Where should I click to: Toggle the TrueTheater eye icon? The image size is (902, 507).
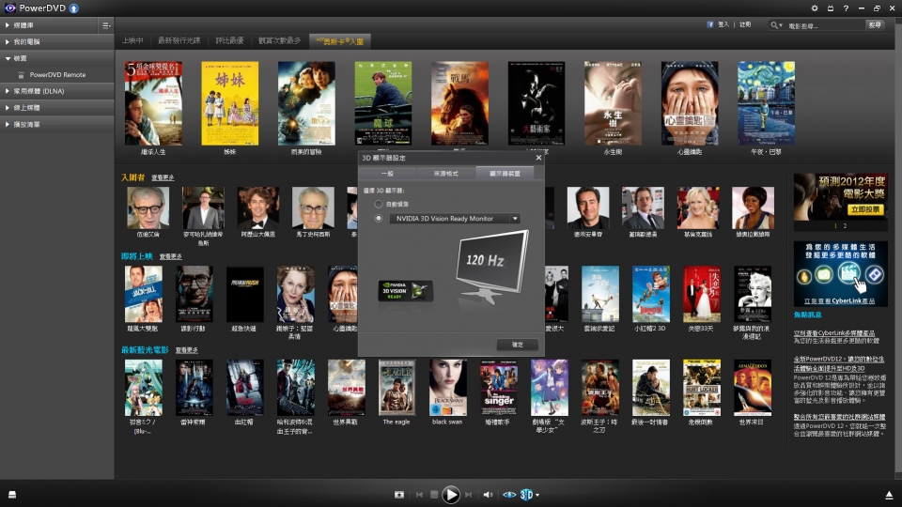pyautogui.click(x=509, y=495)
